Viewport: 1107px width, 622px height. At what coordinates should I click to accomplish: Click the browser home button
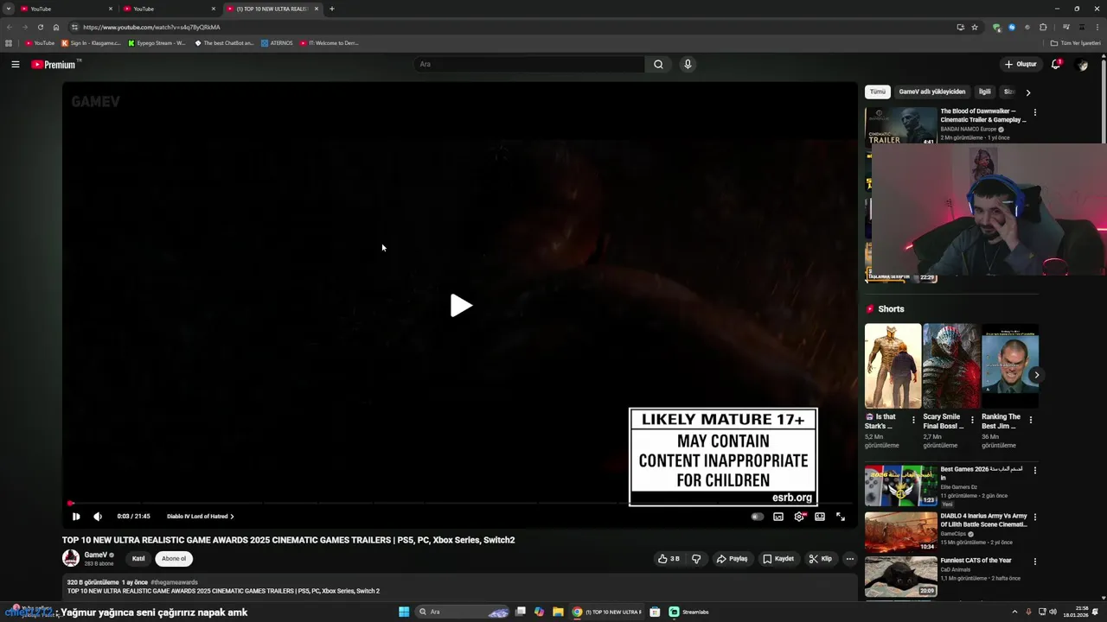click(56, 27)
